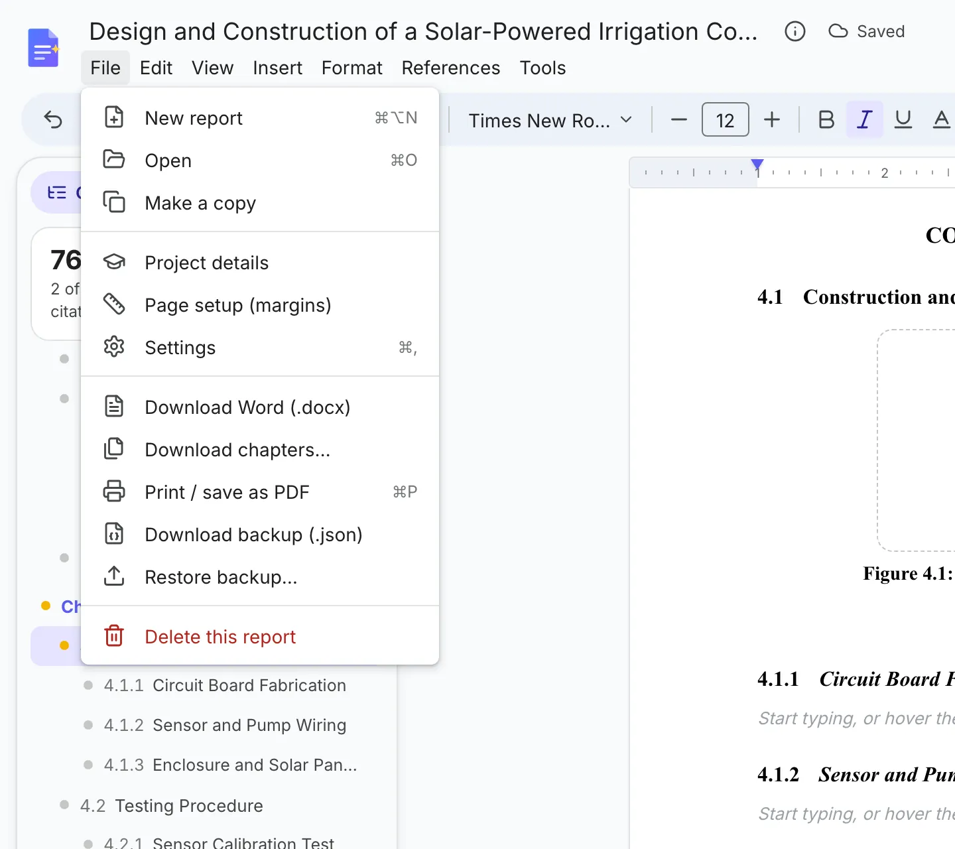
Task: Click the Download chapters files icon
Action: coord(114,449)
